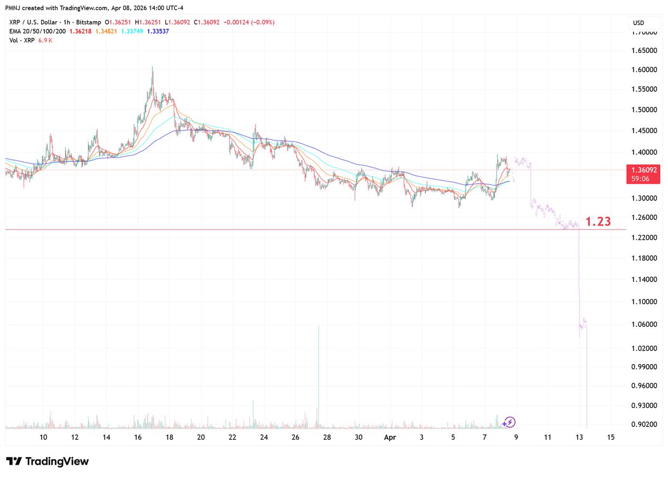The height and width of the screenshot is (477, 668).
Task: Select the Apr label on the time axis
Action: pos(390,438)
